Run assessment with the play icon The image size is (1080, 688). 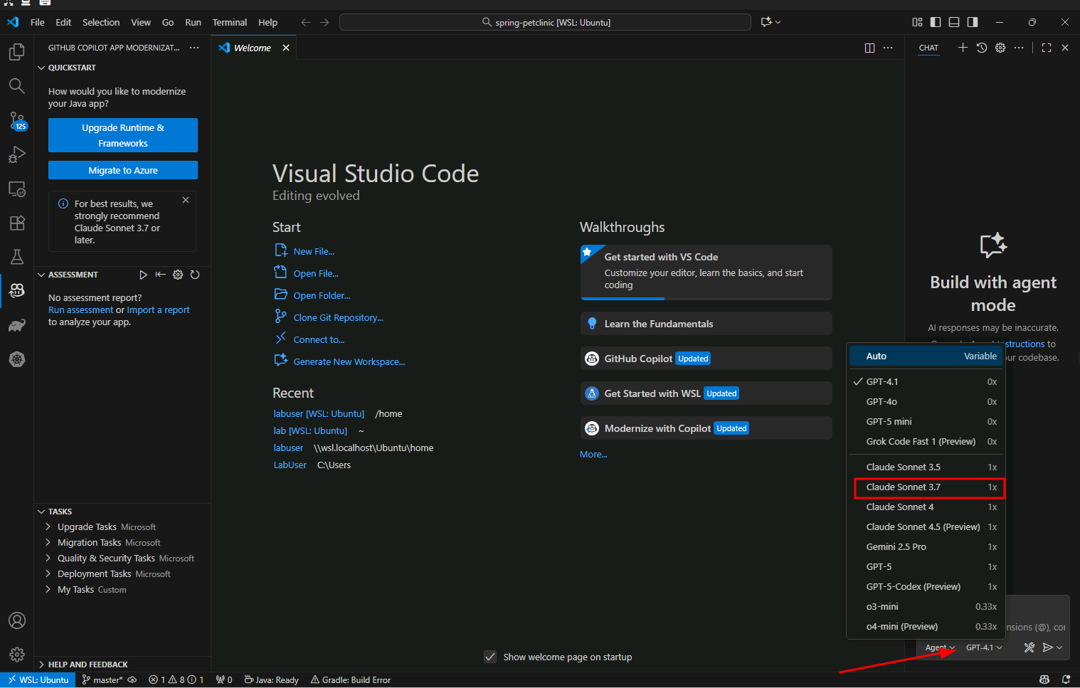[x=143, y=275]
